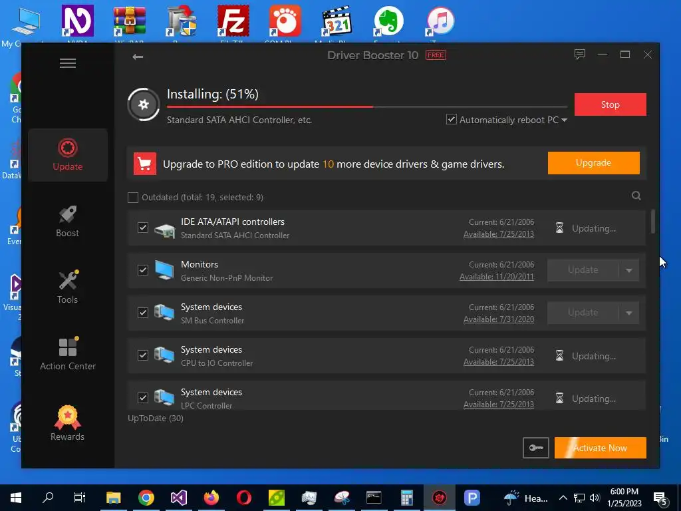Expand the UpToDate (30) section
The height and width of the screenshot is (511, 681).
(x=156, y=418)
